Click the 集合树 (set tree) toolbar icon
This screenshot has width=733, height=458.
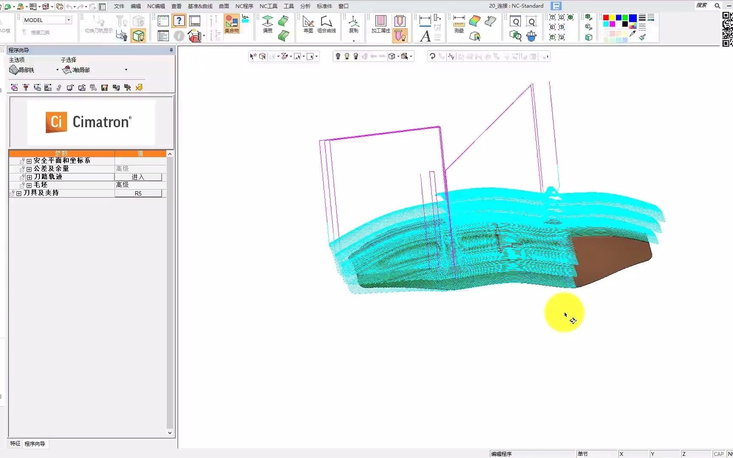232,23
